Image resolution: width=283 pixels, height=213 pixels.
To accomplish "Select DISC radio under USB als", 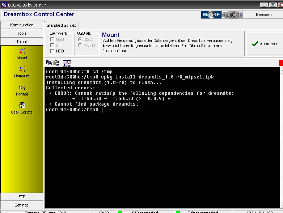I will click(x=80, y=39).
